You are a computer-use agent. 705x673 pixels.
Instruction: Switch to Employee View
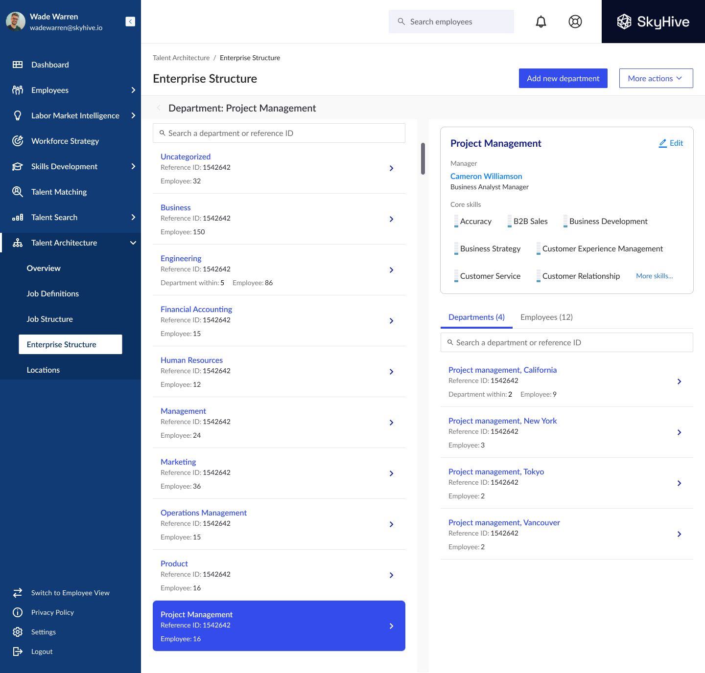point(70,593)
